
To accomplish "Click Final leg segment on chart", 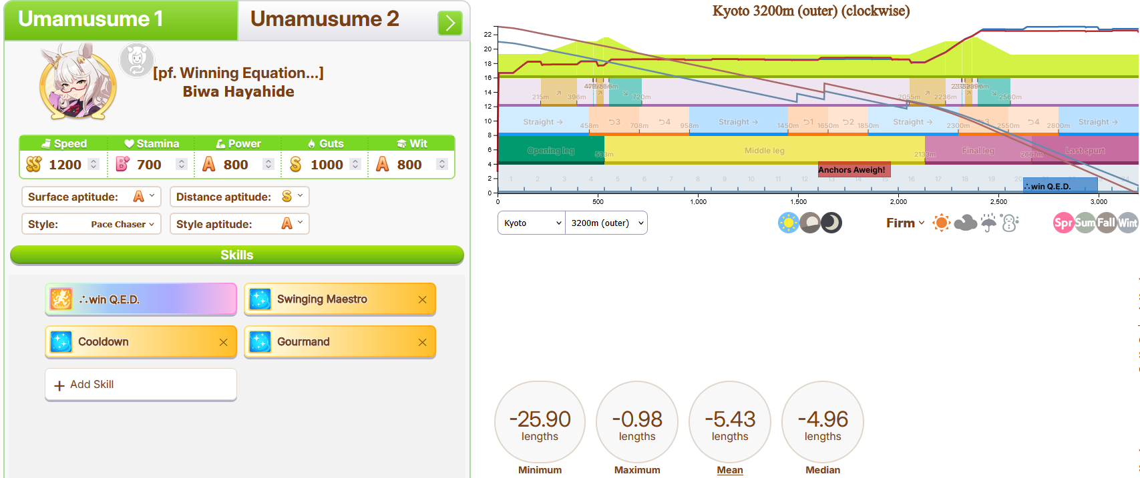I will (x=978, y=151).
